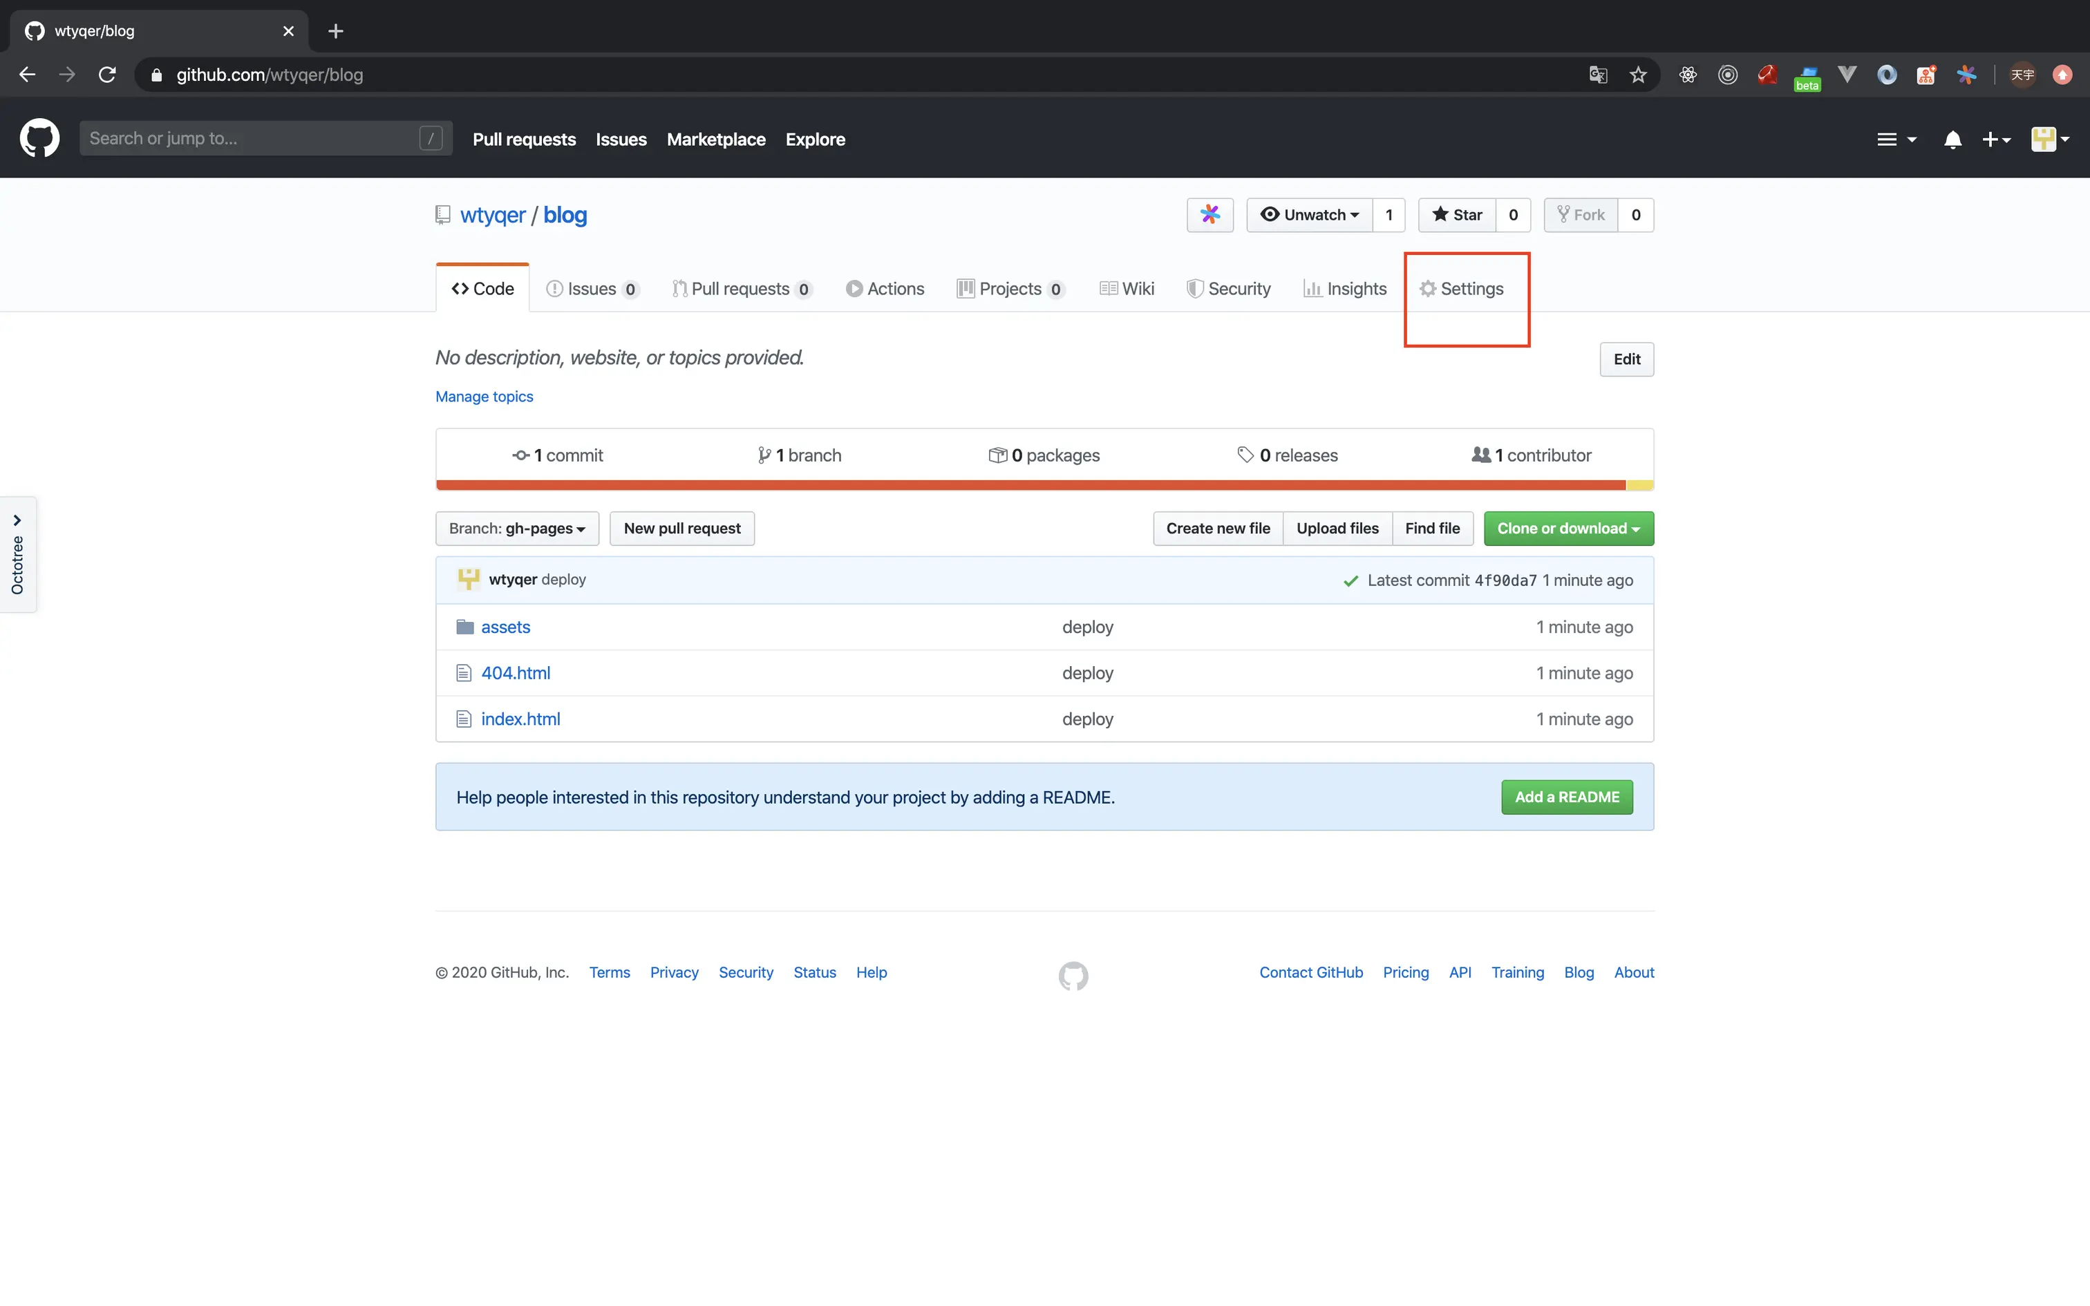Open the Actions tab
The height and width of the screenshot is (1306, 2090).
click(x=885, y=289)
